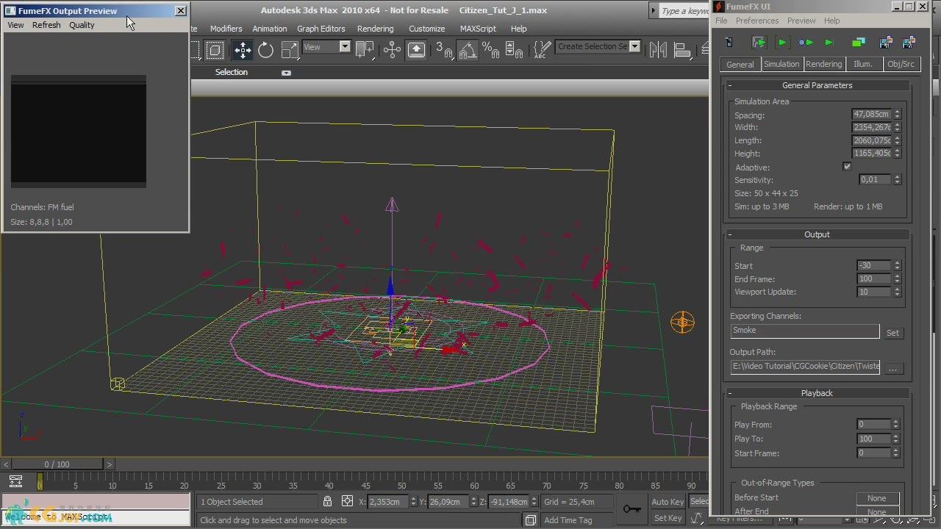Screen dimensions: 941x529
Task: Open FumeFX floater dialog icon
Action: click(x=729, y=43)
